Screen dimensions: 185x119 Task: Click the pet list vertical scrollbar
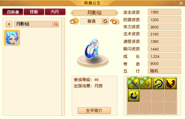(63, 67)
